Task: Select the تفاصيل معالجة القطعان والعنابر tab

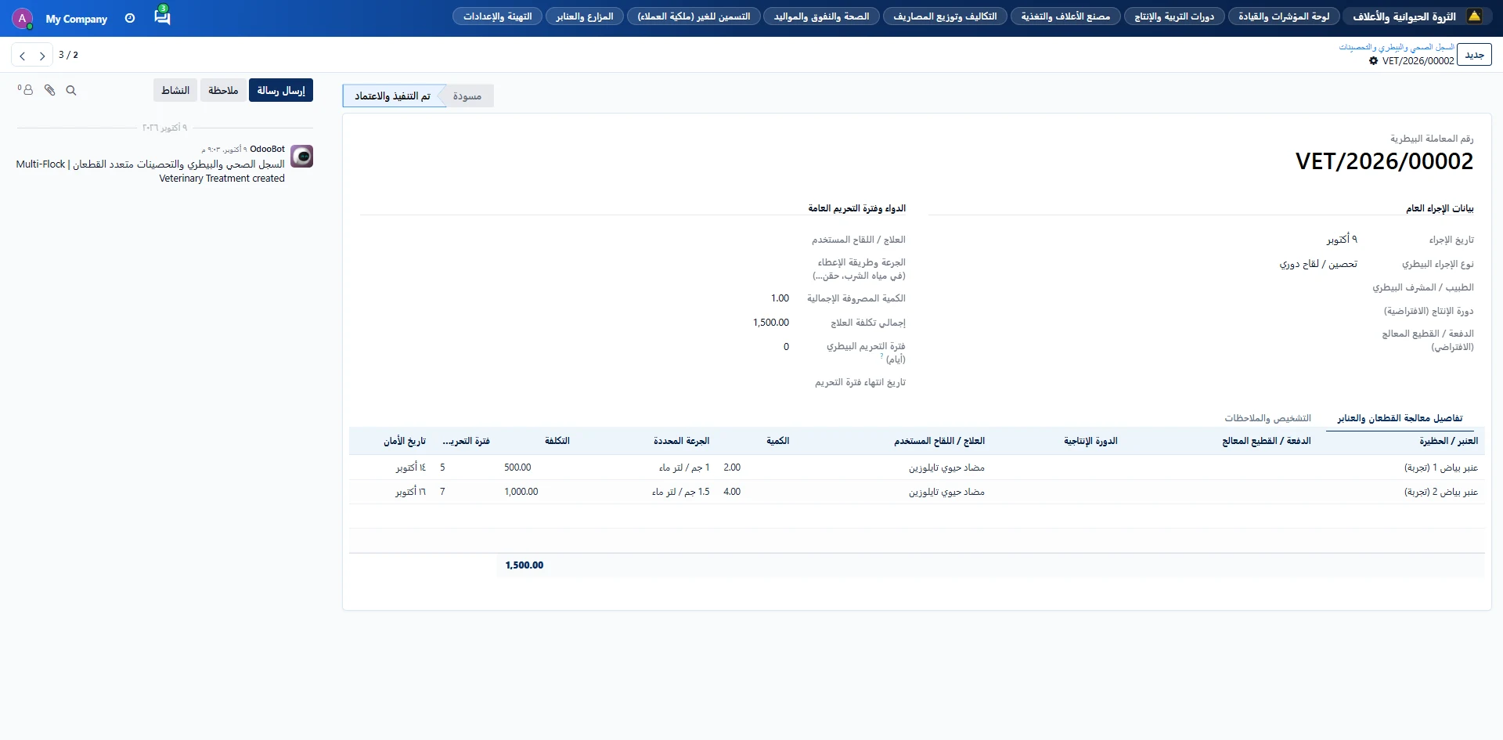Action: 1400,418
